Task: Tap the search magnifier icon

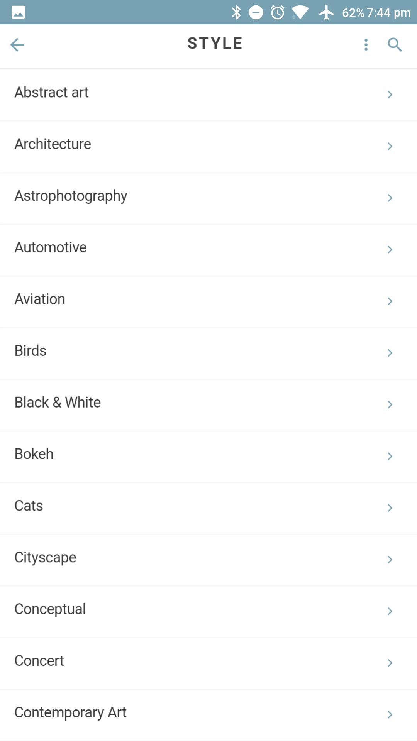Action: pos(395,45)
